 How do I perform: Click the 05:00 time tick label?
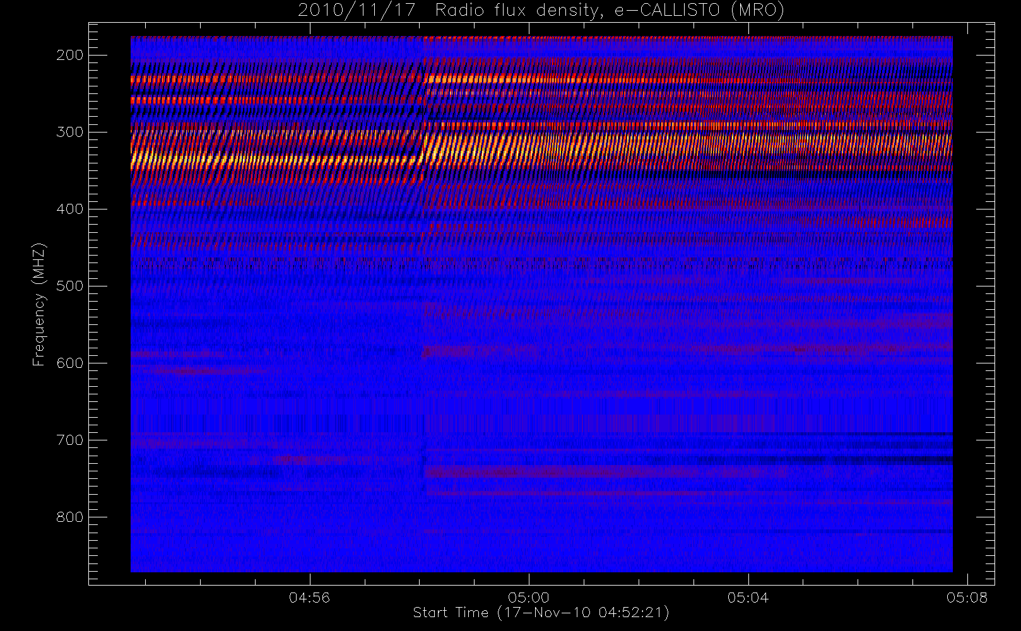click(529, 598)
